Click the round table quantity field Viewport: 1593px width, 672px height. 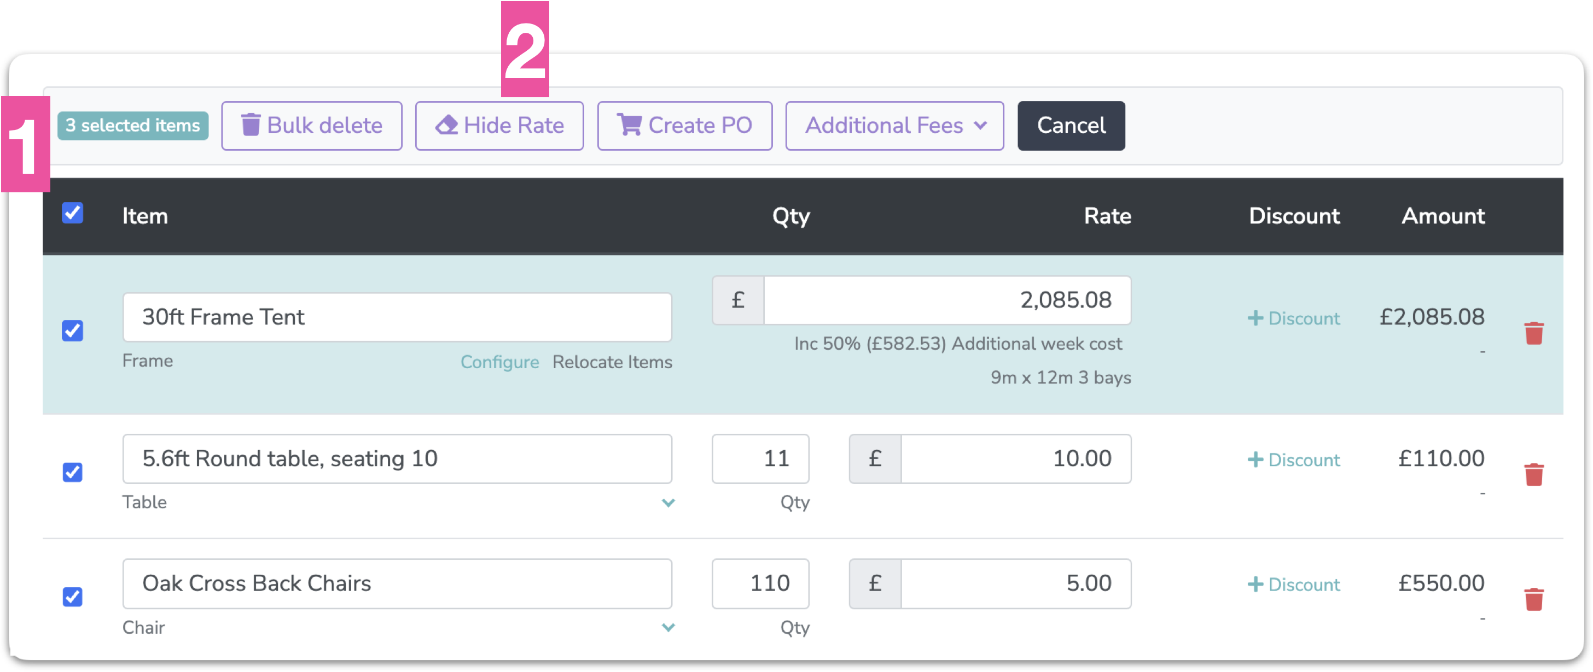click(760, 459)
